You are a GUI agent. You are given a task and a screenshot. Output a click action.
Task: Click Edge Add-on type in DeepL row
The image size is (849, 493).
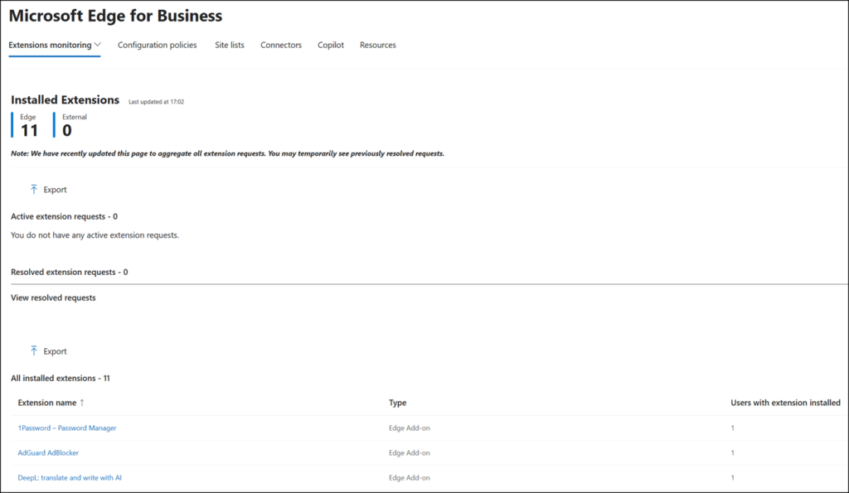coord(410,478)
